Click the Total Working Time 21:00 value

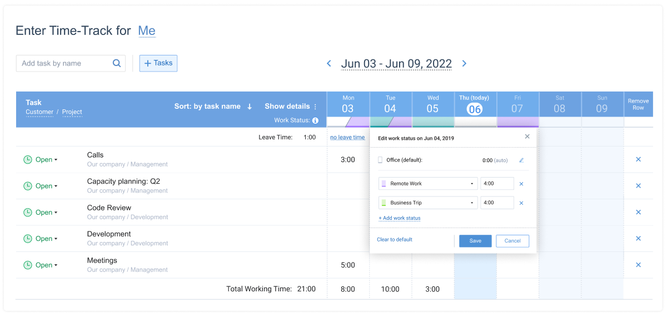click(306, 289)
